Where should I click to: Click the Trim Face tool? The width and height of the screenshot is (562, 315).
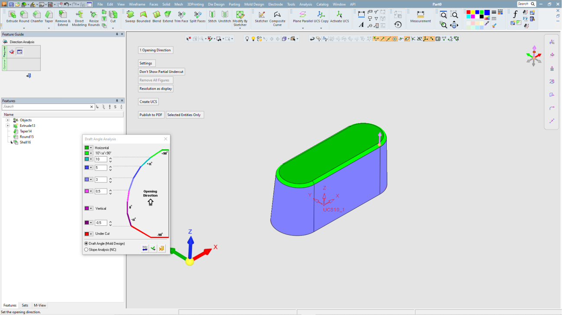coord(181,15)
